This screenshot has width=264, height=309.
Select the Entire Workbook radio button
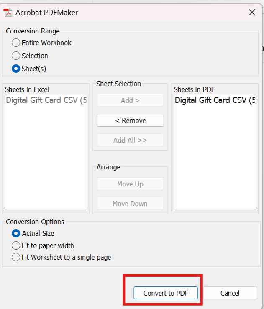[16, 43]
